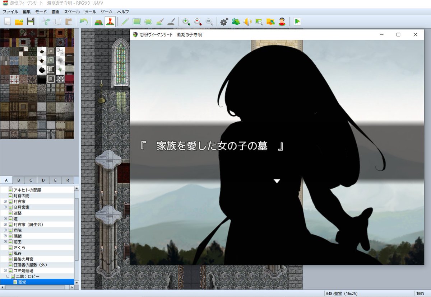
Task: Expand the Ｂ月宮家 map node
Action: tap(5, 207)
